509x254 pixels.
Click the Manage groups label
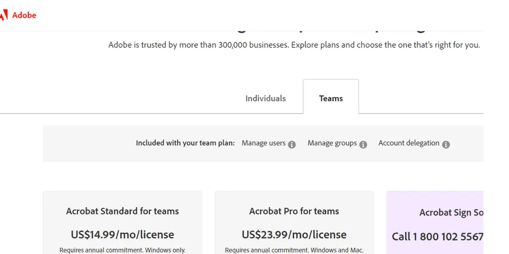332,143
